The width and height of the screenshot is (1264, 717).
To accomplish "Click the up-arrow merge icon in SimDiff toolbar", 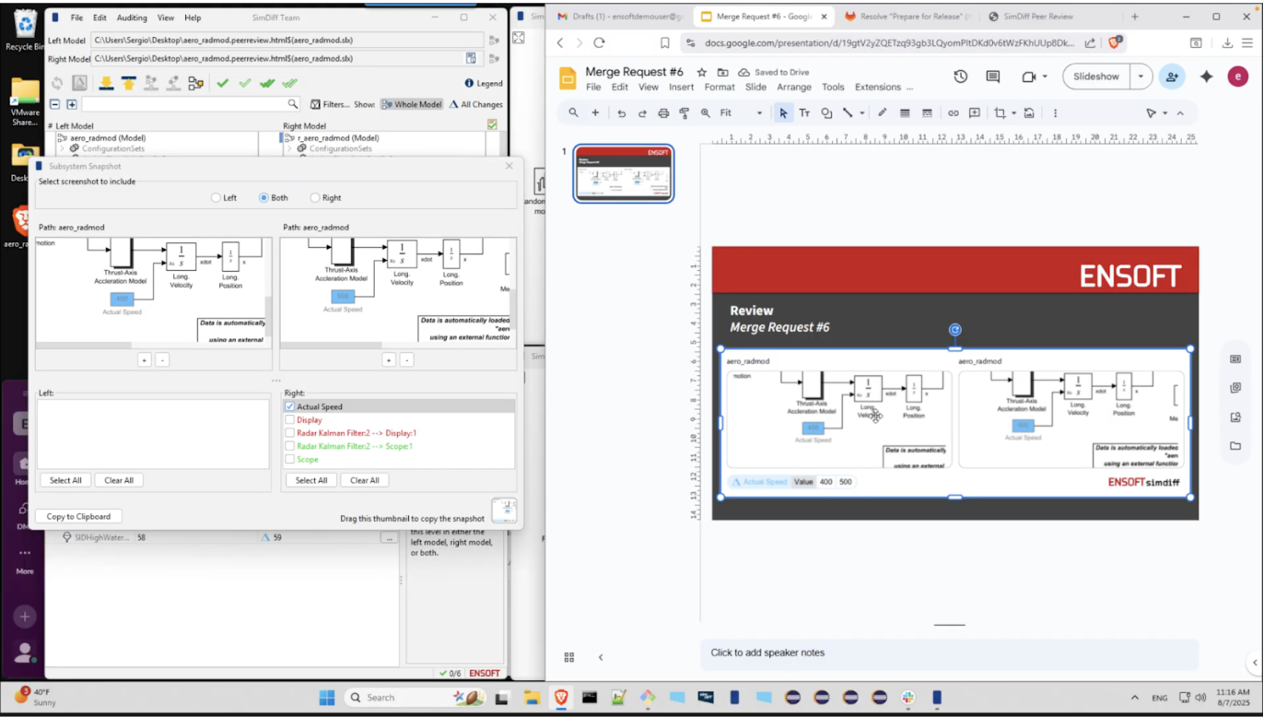I will 128,83.
